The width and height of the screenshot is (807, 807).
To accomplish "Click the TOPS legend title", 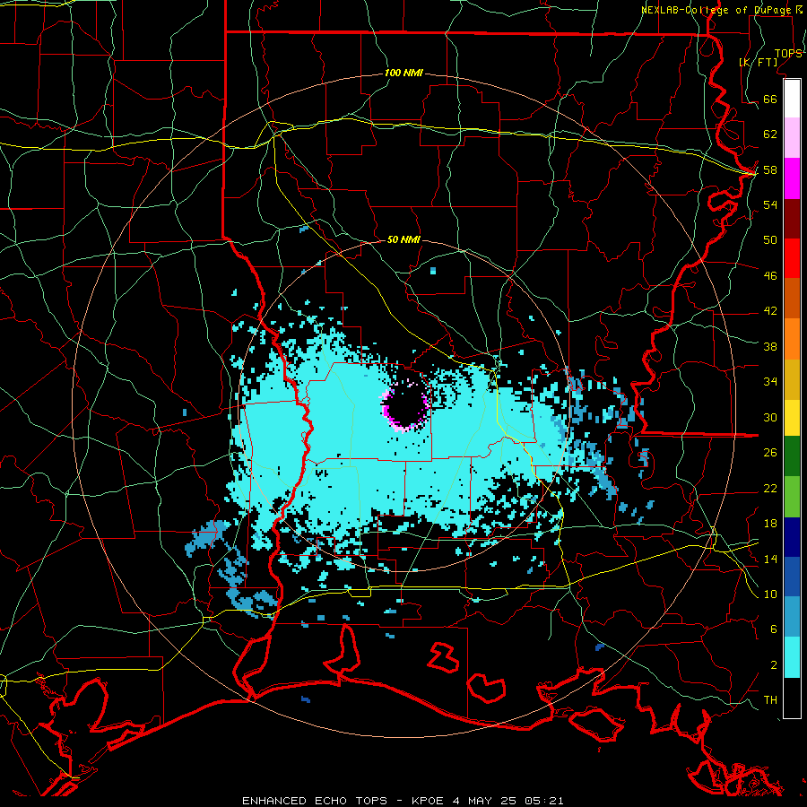I will (x=788, y=54).
